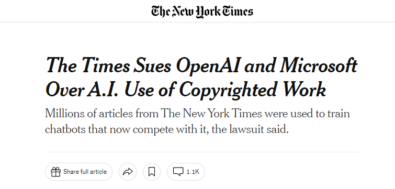Click the 1.1K comment count
395x189 pixels.
(193, 172)
